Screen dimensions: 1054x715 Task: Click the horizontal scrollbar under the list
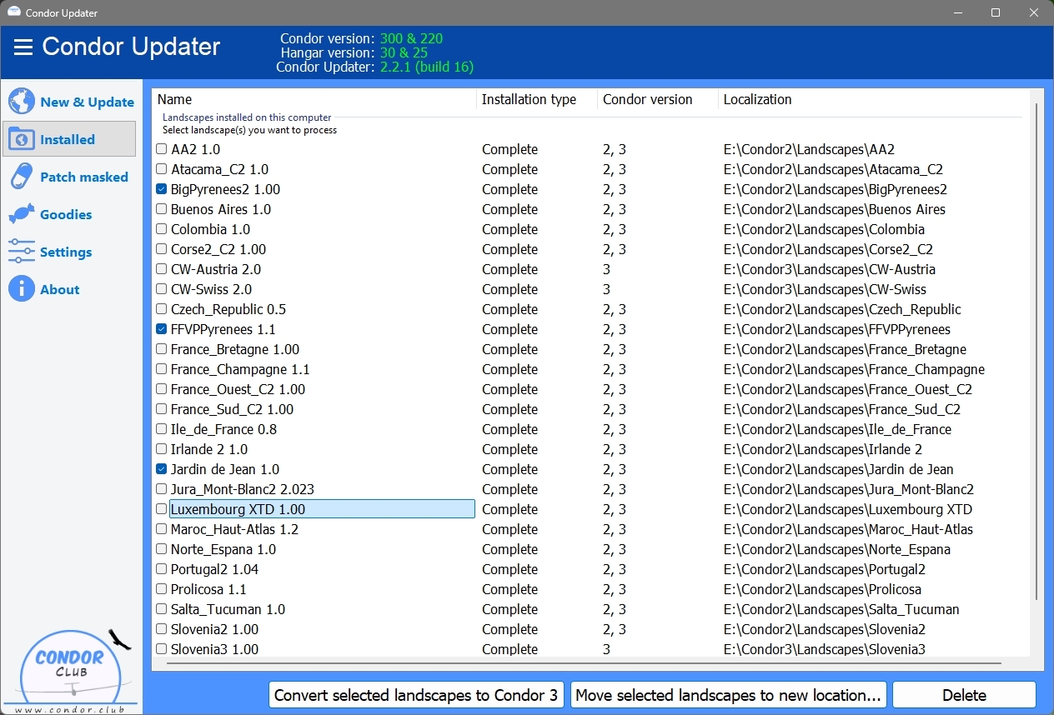click(584, 663)
